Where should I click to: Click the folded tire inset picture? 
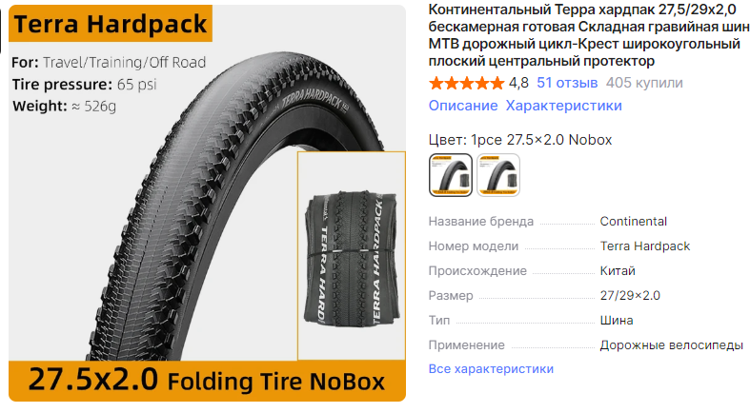coord(352,256)
